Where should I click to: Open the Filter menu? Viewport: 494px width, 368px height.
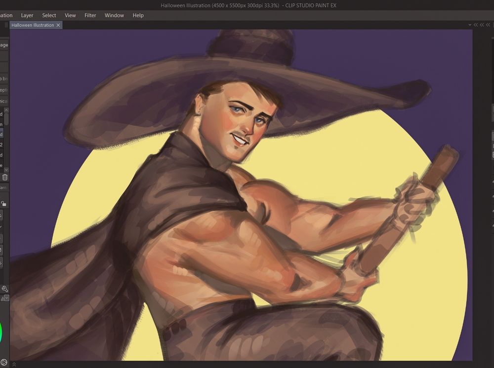tap(90, 15)
